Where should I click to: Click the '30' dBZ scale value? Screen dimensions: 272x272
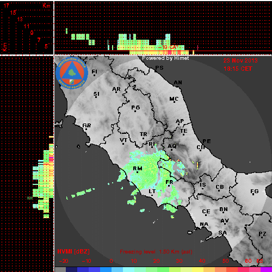(179, 261)
